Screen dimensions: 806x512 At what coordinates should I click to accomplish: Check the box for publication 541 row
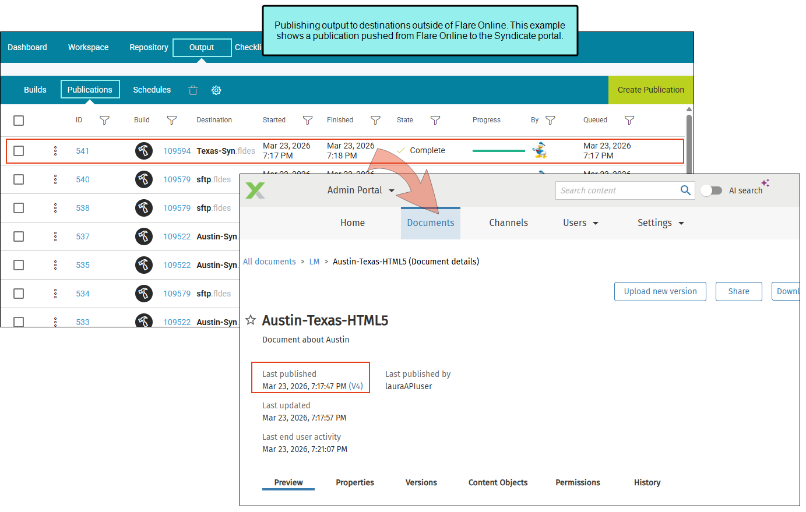pyautogui.click(x=19, y=151)
